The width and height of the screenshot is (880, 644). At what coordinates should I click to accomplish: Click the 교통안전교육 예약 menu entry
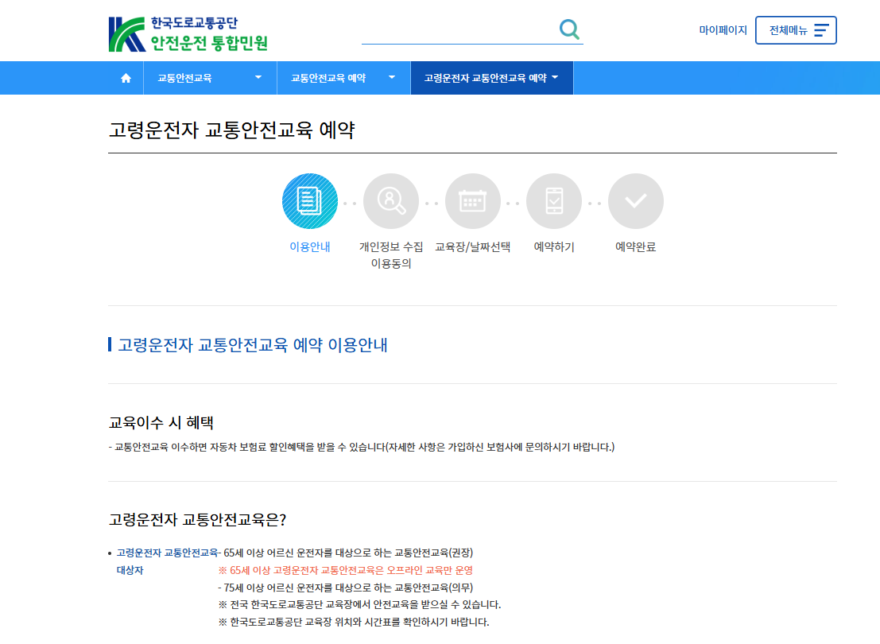pos(329,77)
